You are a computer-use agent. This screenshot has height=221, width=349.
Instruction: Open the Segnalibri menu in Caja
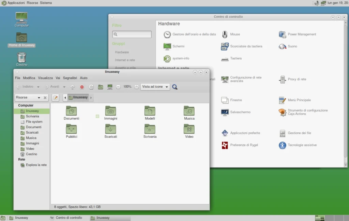point(70,78)
